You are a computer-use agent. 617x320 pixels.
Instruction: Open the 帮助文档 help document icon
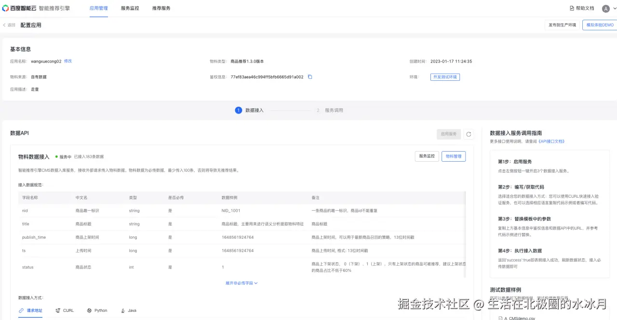coord(572,8)
